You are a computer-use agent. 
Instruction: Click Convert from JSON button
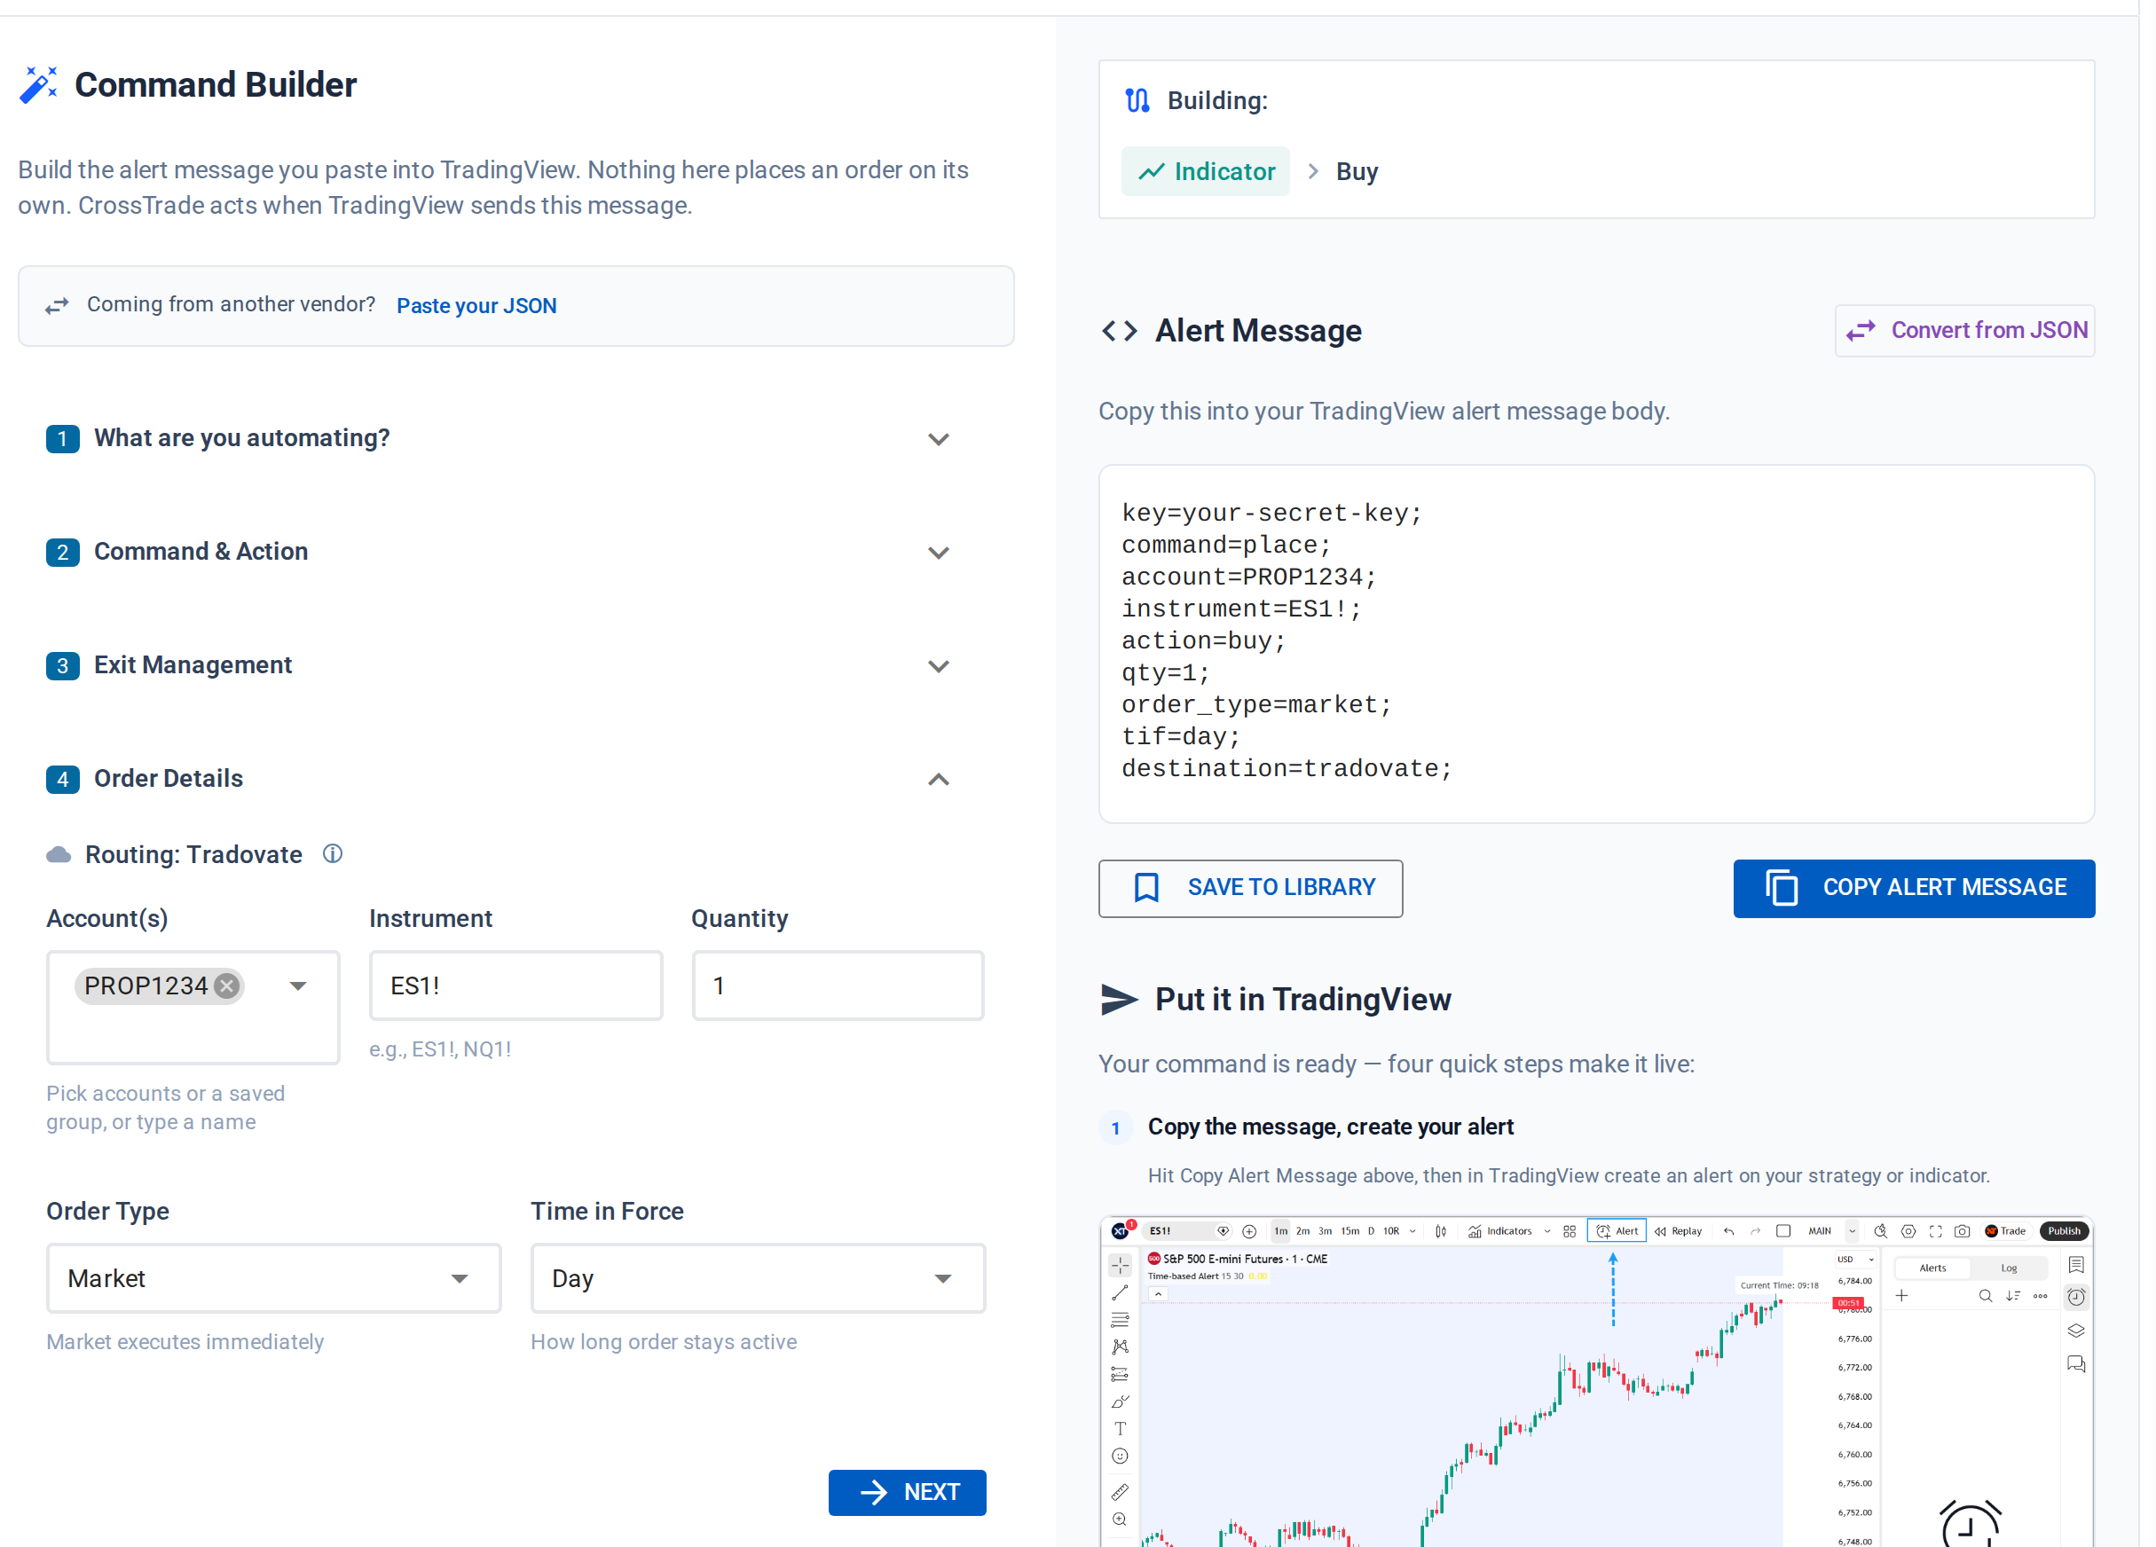click(x=1965, y=331)
